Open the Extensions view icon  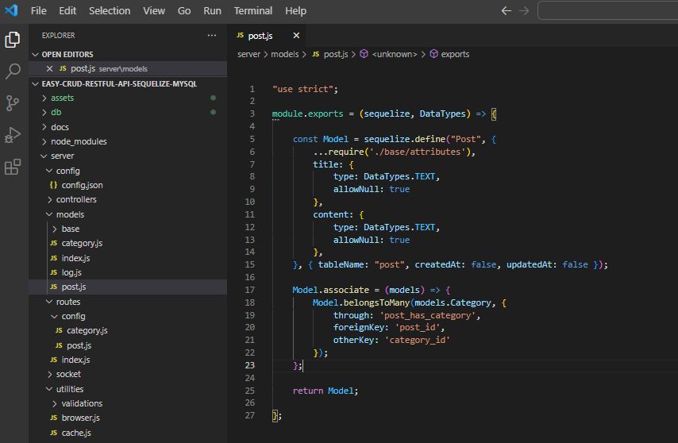click(x=13, y=167)
